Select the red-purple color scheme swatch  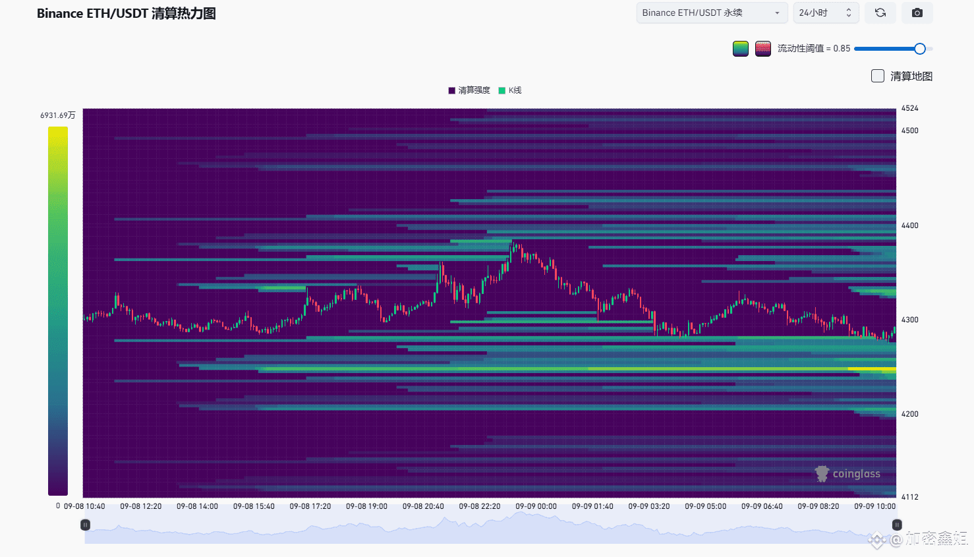[763, 48]
